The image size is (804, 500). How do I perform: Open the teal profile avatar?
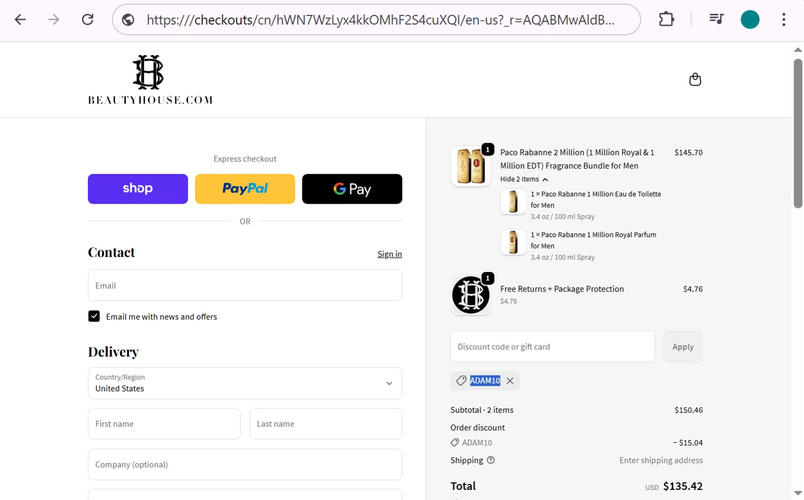point(750,20)
